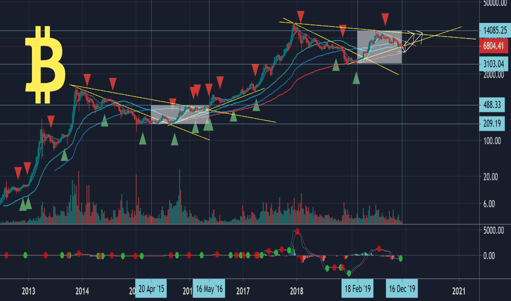Click the 2021 year label on the time axis

[x=459, y=291]
